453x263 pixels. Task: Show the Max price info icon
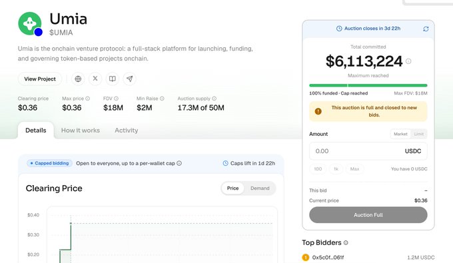[x=87, y=99]
